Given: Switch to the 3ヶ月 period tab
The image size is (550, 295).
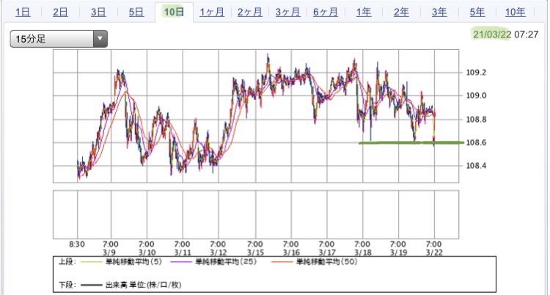Looking at the screenshot, I should click(x=287, y=12).
